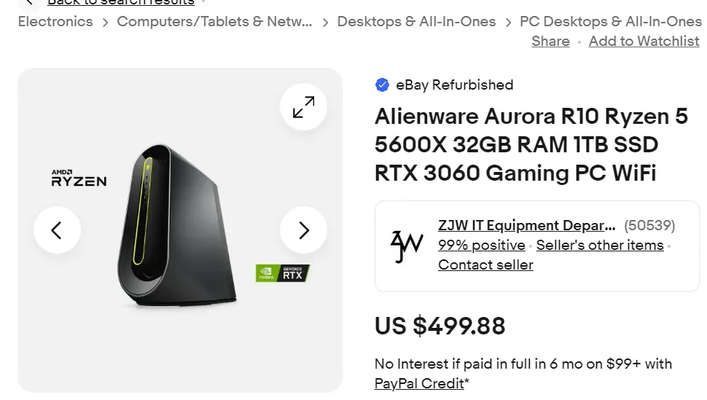Click the NVIDIA GeForce RTX badge
This screenshot has height=400, width=707.
coord(283,273)
